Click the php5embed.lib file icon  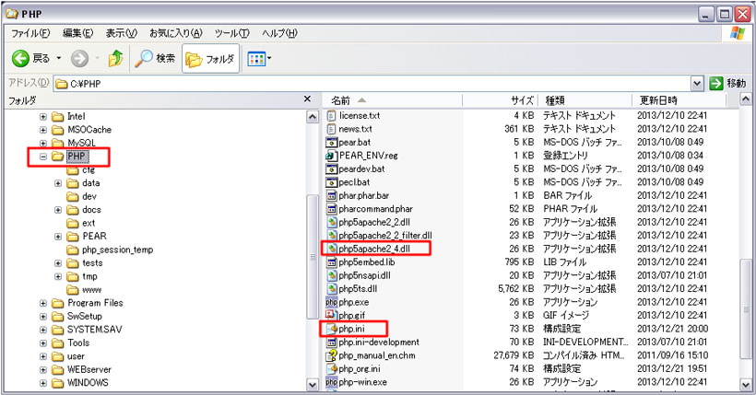(331, 262)
